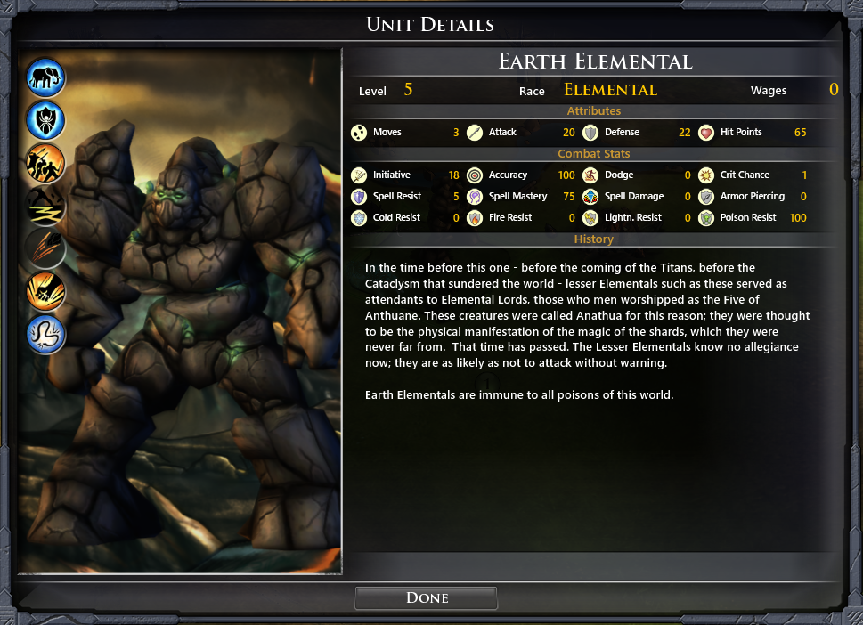Select the spider shield ability icon
The image size is (863, 625).
tap(45, 120)
